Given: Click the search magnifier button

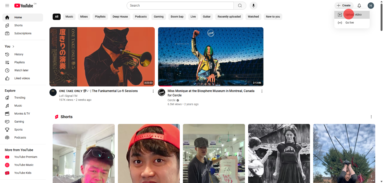Looking at the screenshot, I should (240, 6).
